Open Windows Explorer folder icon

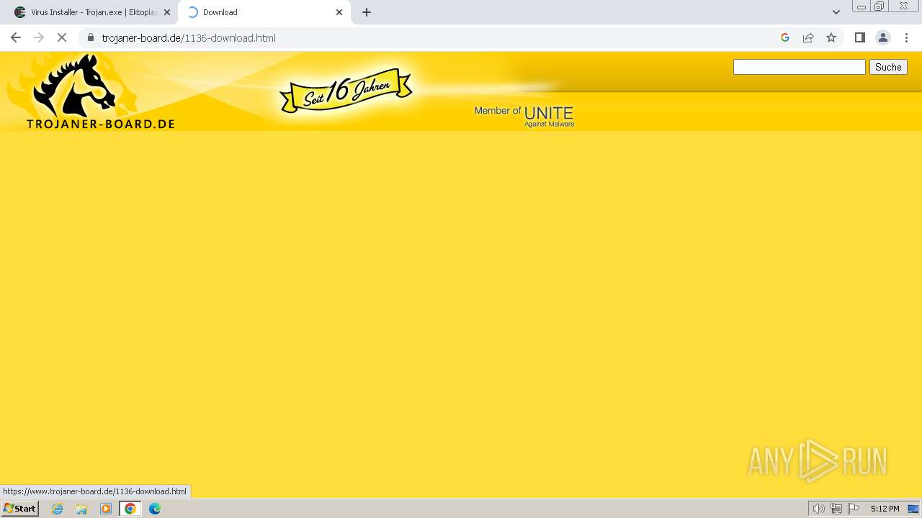coord(81,509)
